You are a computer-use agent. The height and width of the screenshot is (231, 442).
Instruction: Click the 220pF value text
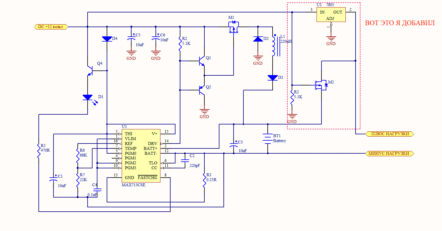[x=195, y=166]
